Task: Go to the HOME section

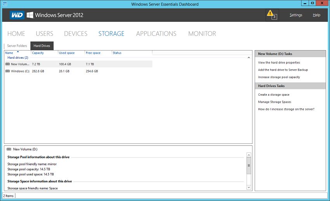Action: point(16,33)
